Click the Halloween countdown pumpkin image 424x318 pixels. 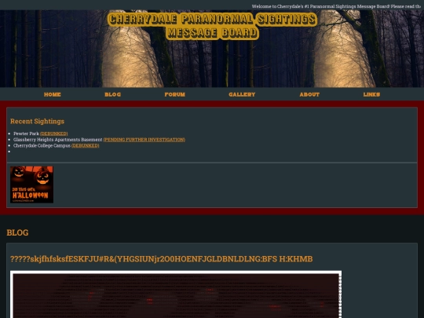(31, 185)
